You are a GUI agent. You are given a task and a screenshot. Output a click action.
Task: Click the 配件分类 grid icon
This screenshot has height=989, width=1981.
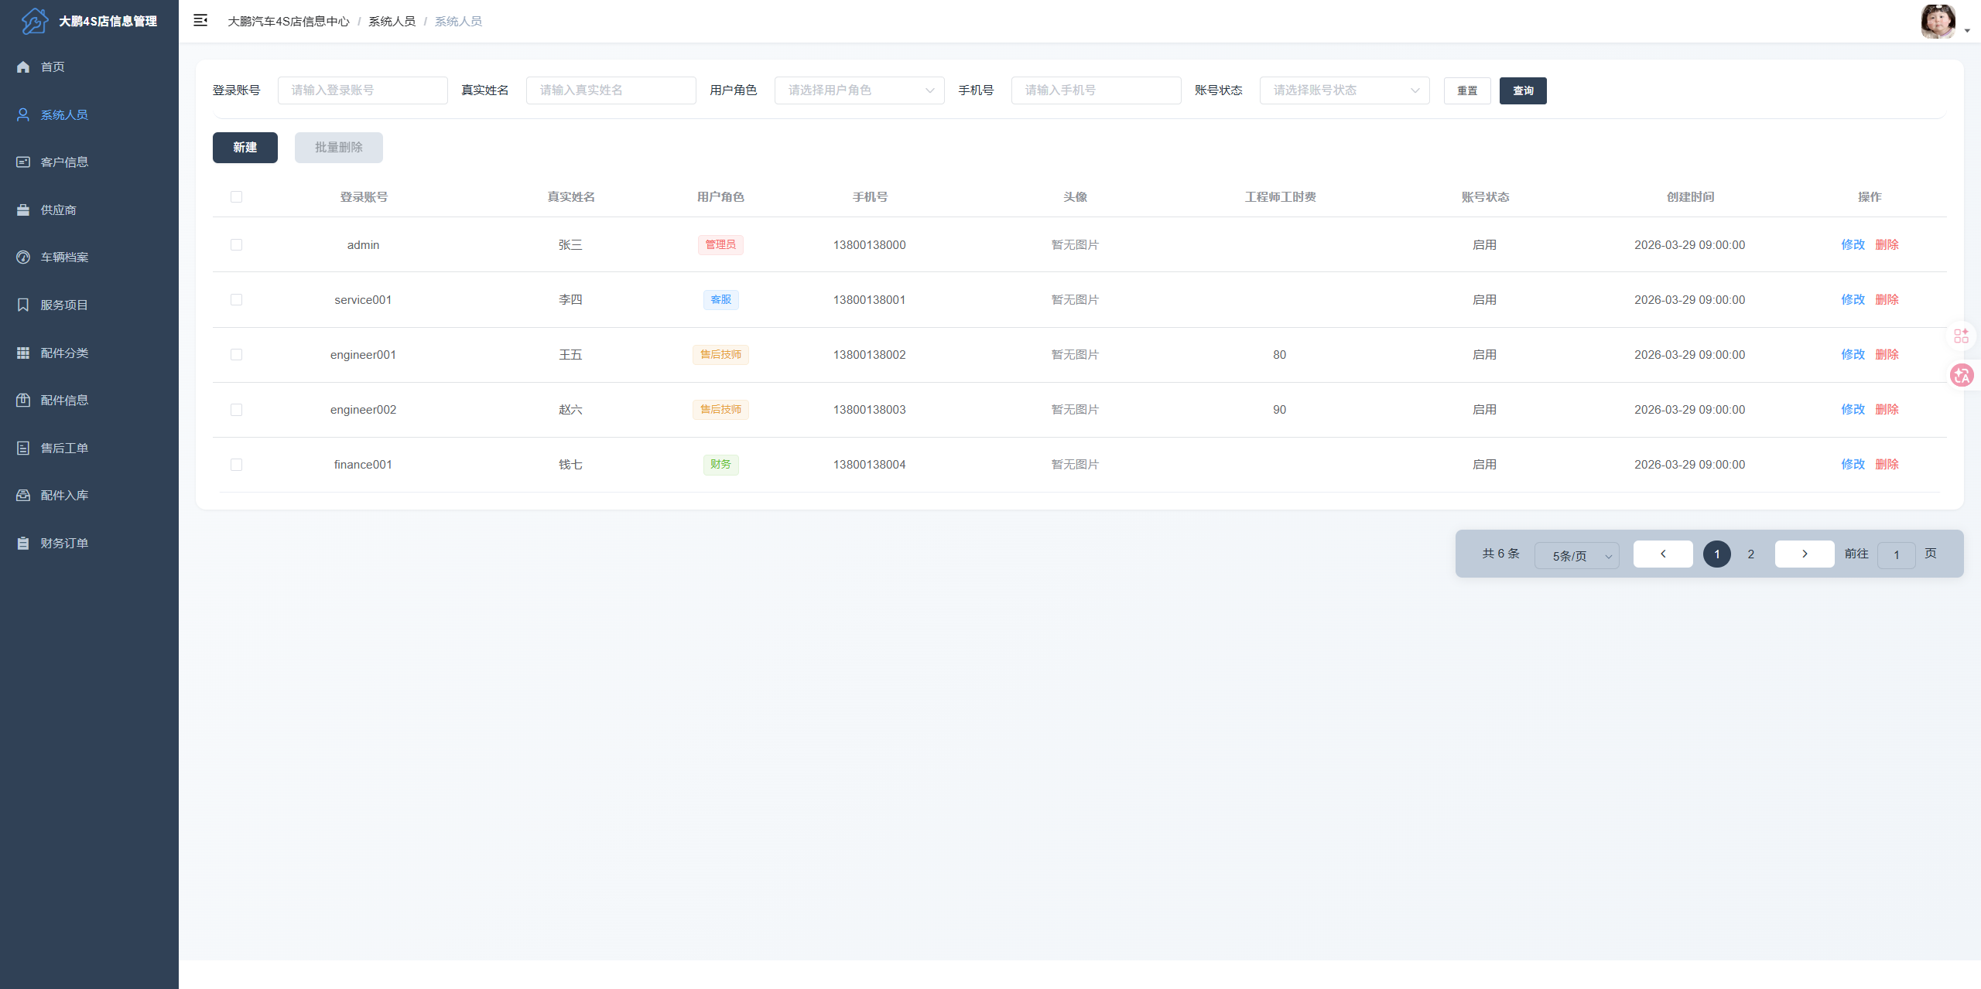(23, 353)
